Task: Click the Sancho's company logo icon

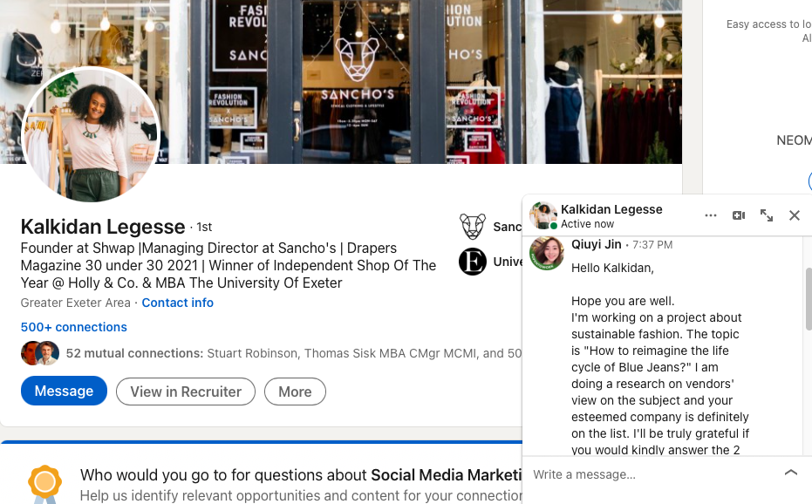Action: (473, 227)
